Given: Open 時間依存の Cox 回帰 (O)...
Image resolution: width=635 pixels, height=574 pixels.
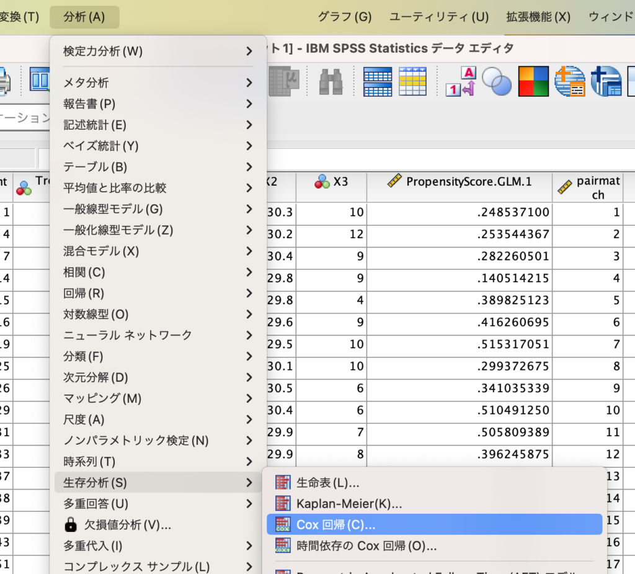Looking at the screenshot, I should [x=434, y=545].
